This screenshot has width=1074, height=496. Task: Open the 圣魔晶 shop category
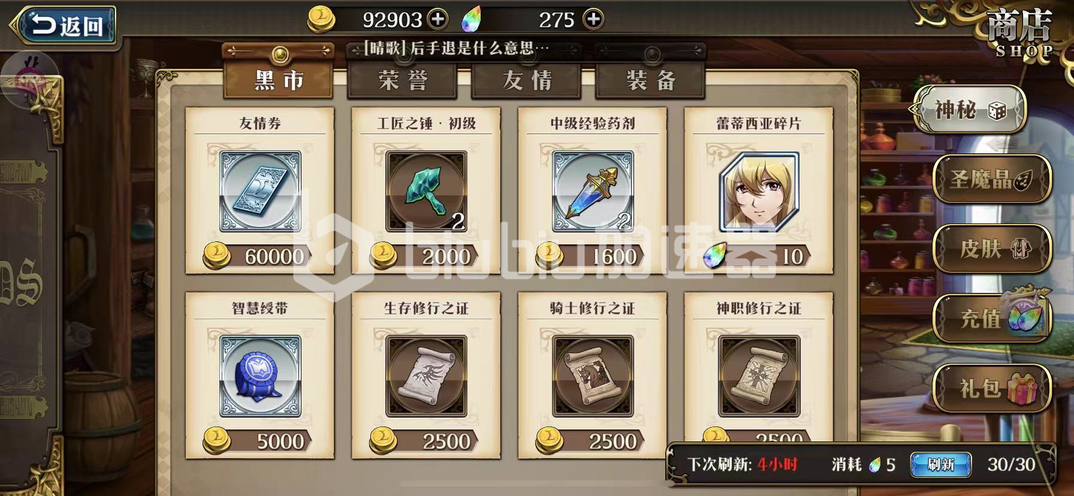point(992,179)
